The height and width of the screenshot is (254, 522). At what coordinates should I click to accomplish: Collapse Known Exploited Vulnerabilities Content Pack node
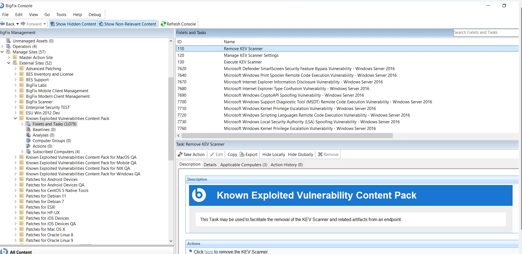15,118
